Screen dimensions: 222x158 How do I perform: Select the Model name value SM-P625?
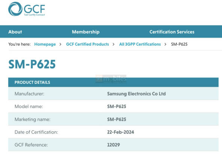click(x=117, y=106)
